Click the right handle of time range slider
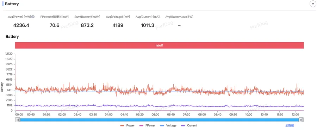 [301, 120]
